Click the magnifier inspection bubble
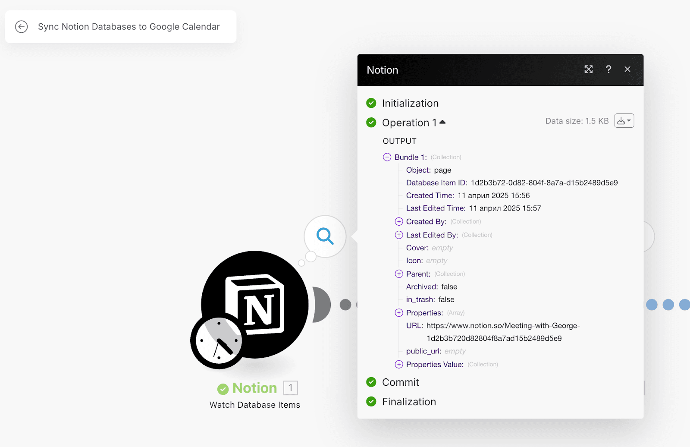Screen dimensions: 690x447 325,236
